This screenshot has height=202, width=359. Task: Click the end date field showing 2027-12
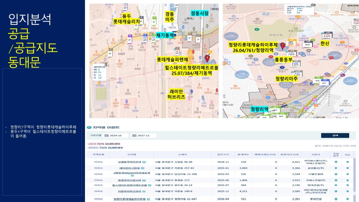[143, 136]
